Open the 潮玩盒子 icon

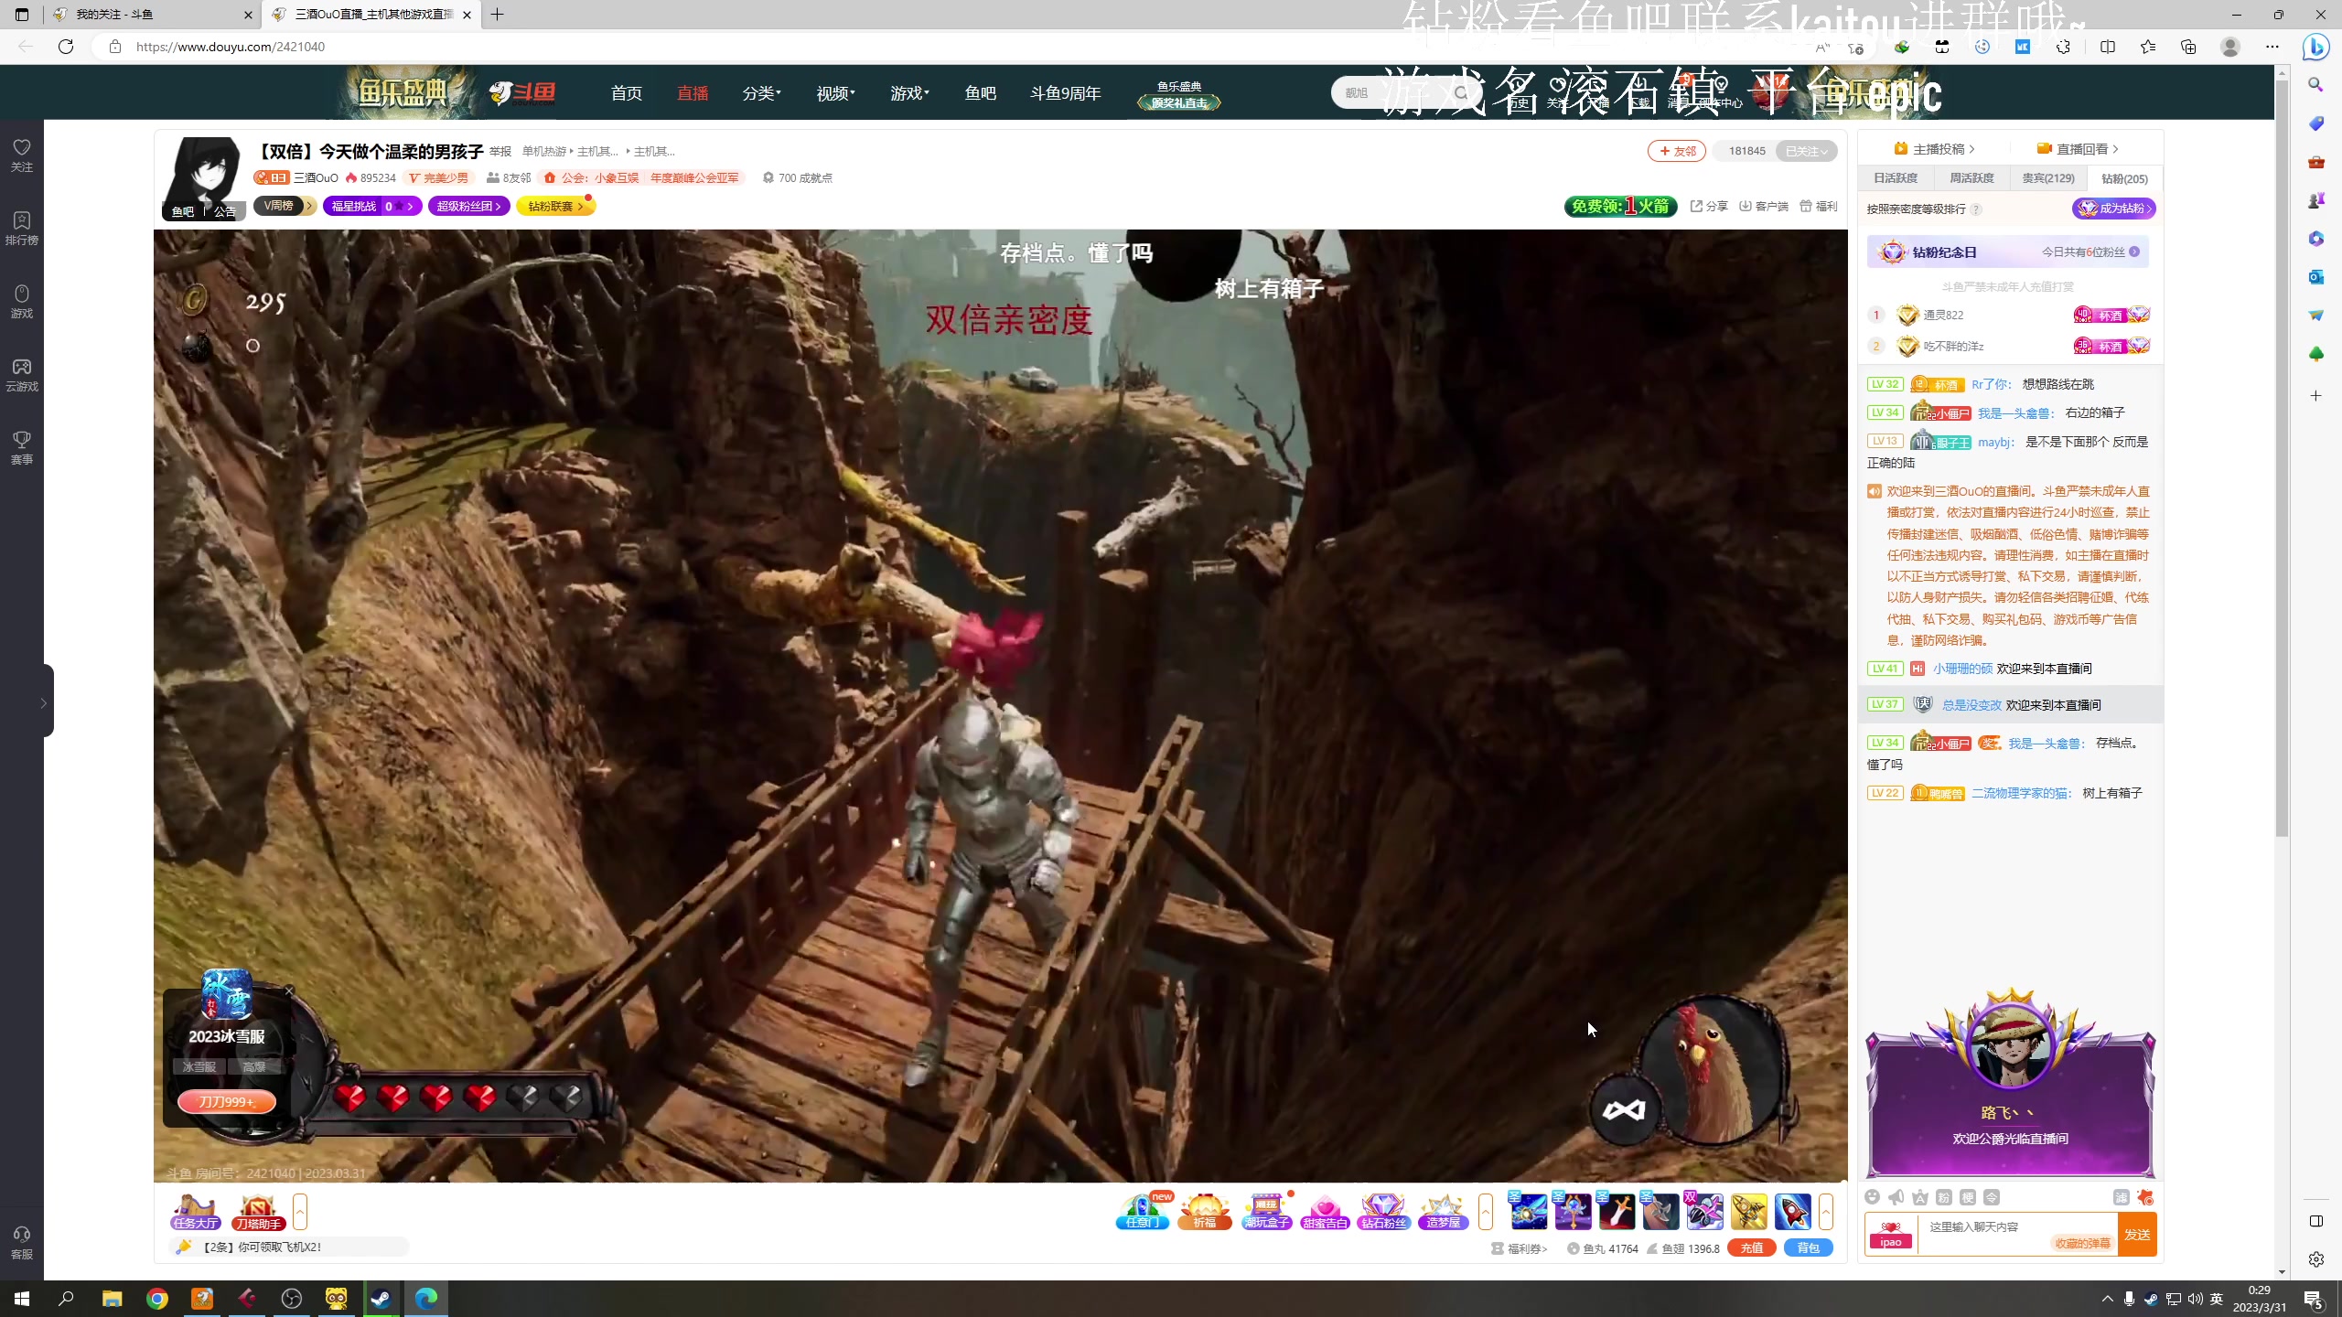[x=1266, y=1212]
